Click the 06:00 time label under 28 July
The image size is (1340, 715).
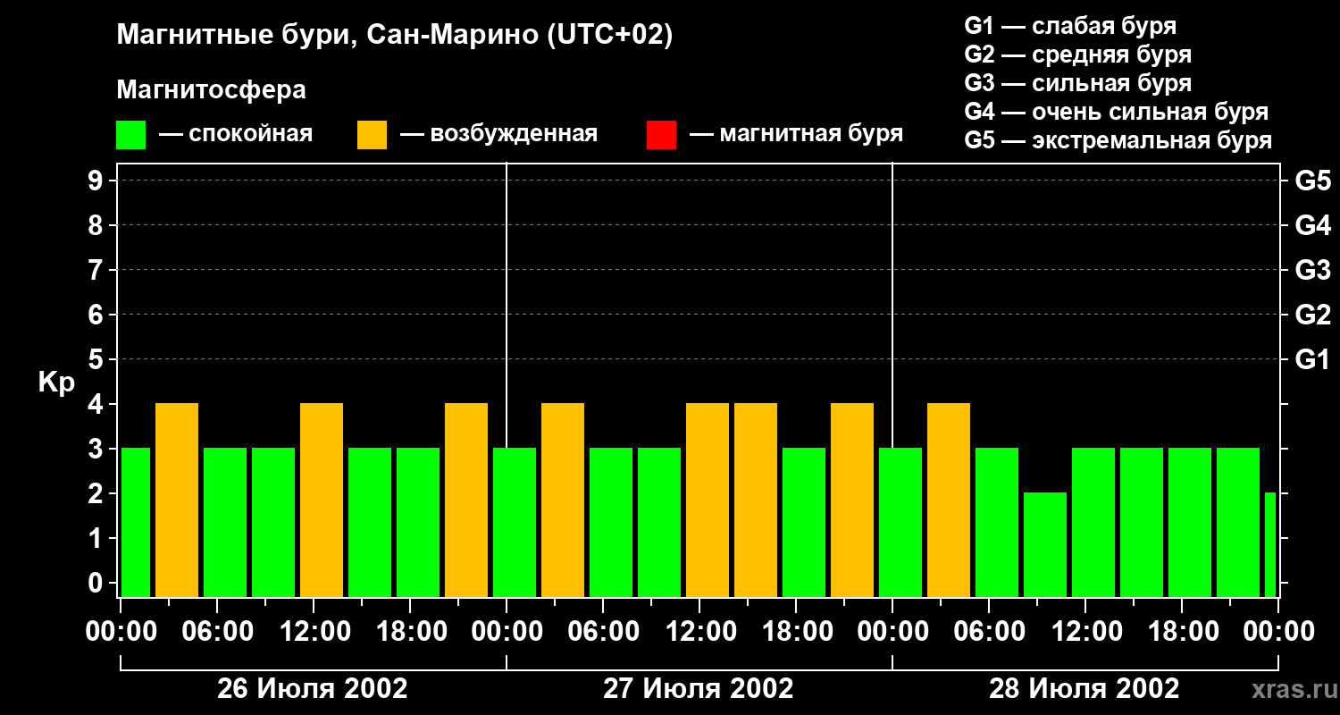coord(989,632)
